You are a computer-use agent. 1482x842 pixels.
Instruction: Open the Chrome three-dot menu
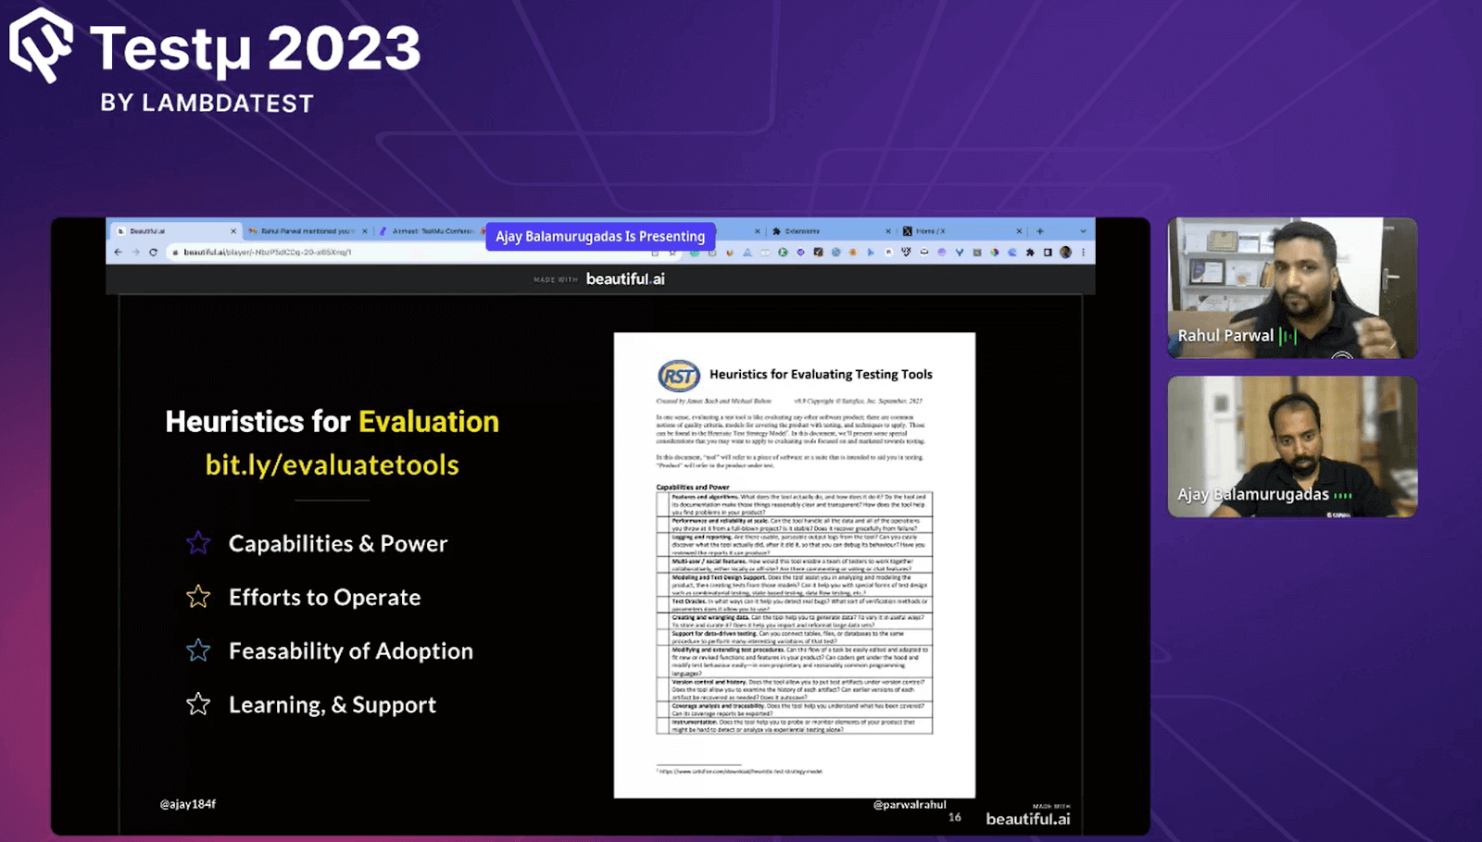point(1083,252)
